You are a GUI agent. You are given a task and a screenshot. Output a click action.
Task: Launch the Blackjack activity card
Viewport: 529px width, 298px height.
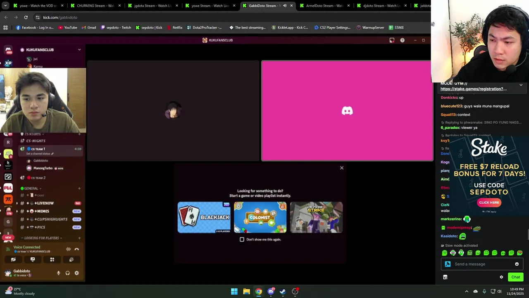point(204,217)
